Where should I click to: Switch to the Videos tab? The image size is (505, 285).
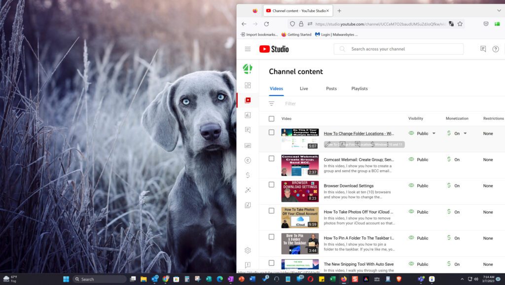pos(276,89)
